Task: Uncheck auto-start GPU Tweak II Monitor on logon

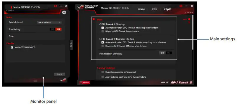Action: 102,42
